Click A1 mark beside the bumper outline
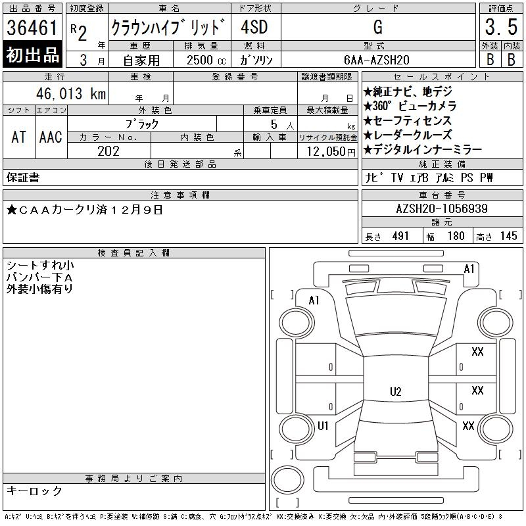Image resolution: width=526 pixels, height=526 pixels. click(469, 269)
